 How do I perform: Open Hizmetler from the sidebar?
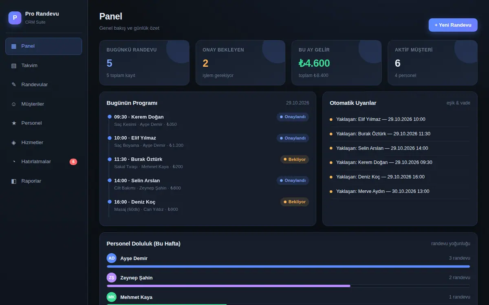click(x=44, y=143)
